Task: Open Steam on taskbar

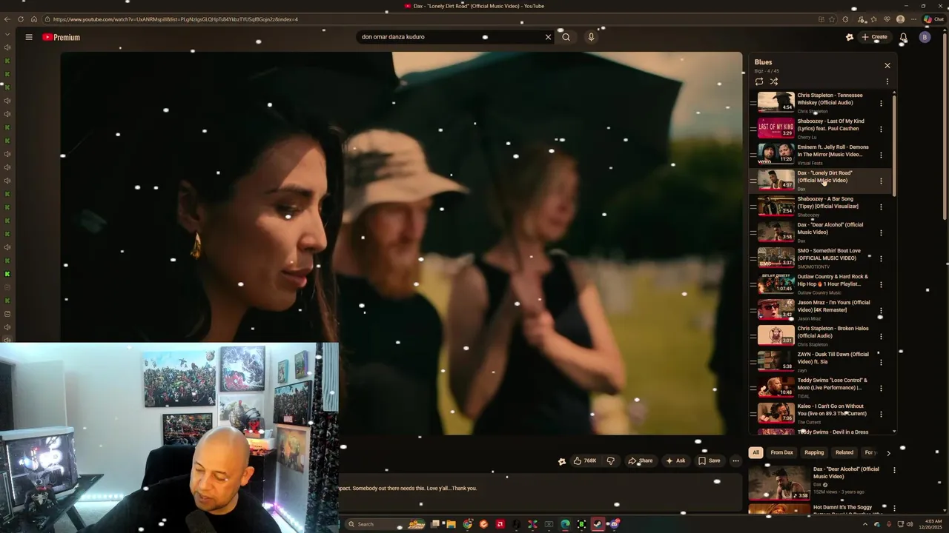Action: click(x=598, y=524)
